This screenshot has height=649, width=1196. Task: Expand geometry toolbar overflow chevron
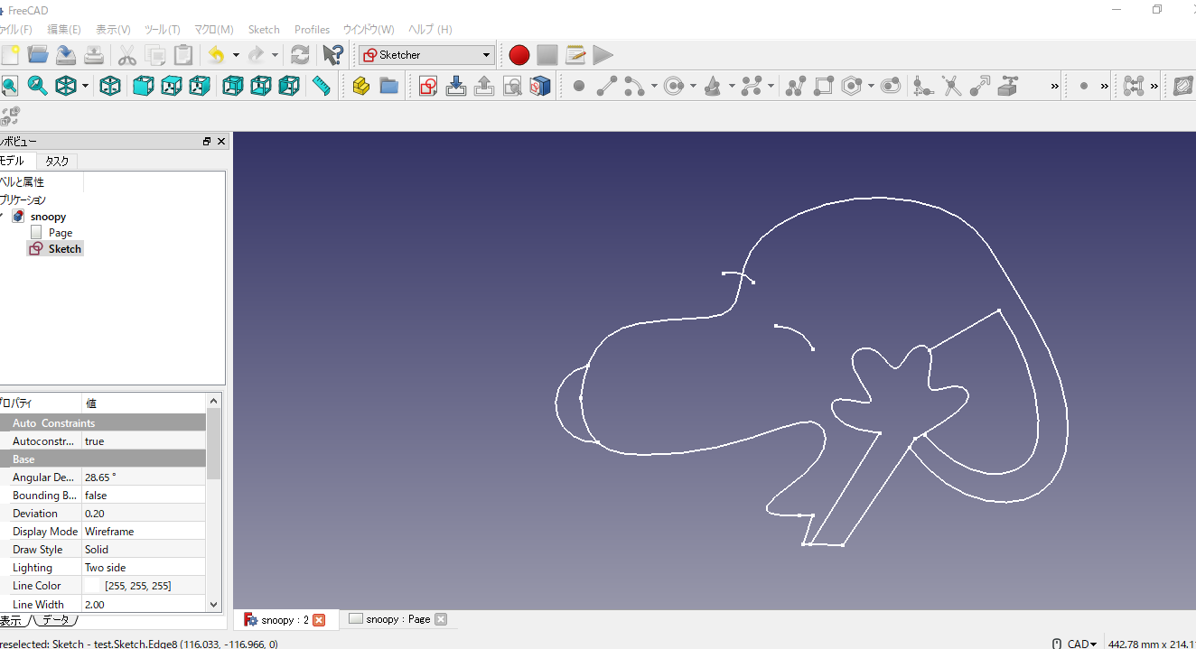point(1055,86)
